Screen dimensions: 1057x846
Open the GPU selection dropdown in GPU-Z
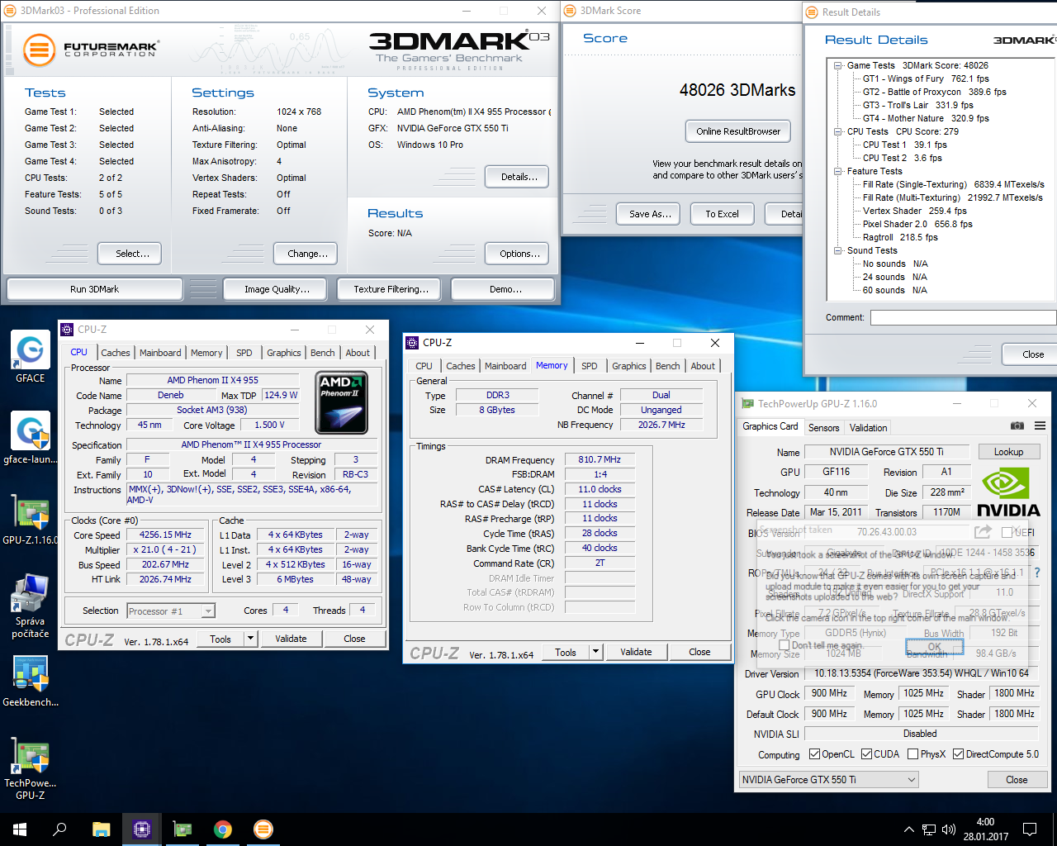828,779
